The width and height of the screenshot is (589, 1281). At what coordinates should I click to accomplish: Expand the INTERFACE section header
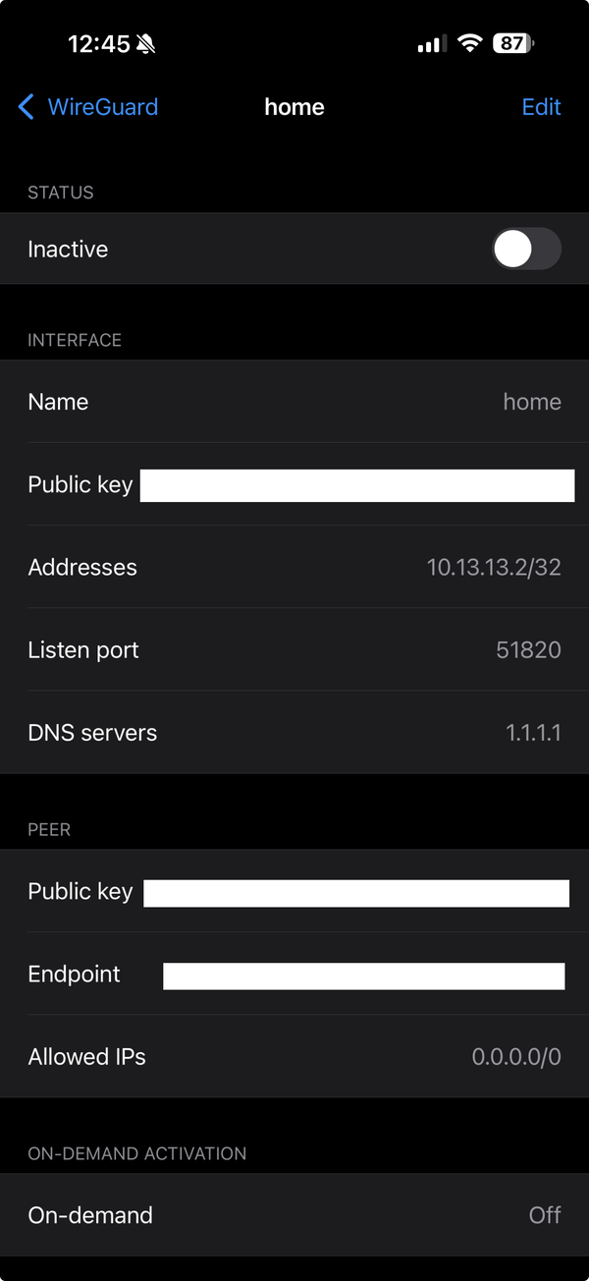click(x=75, y=340)
